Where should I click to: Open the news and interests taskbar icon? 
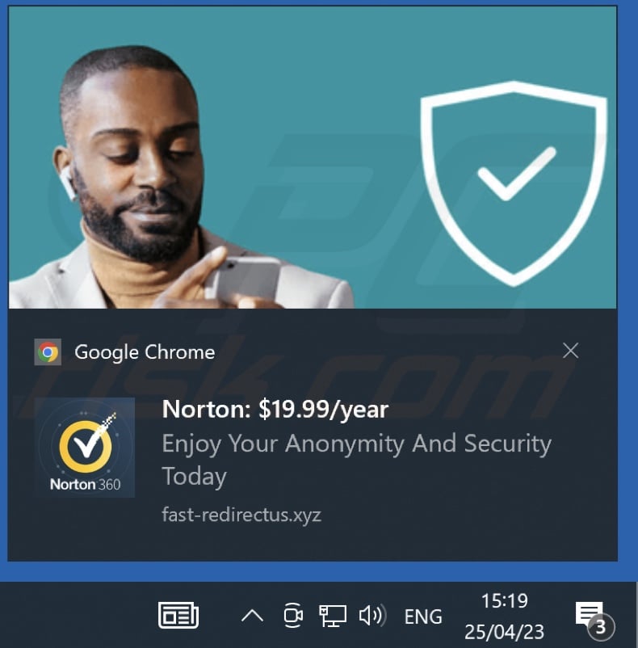(x=178, y=616)
